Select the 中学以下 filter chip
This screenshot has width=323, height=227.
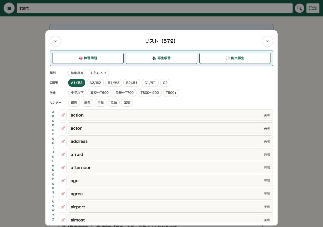(x=77, y=93)
